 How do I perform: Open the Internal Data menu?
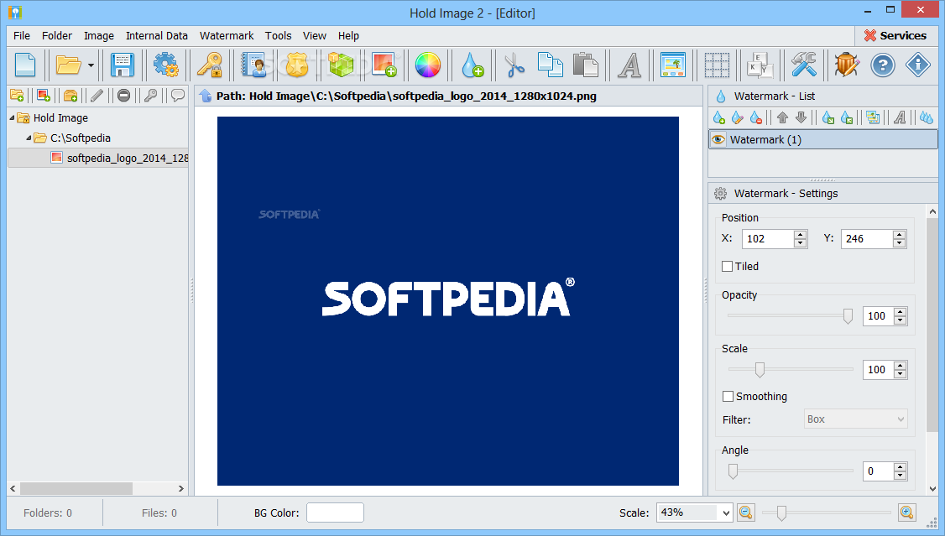point(157,35)
